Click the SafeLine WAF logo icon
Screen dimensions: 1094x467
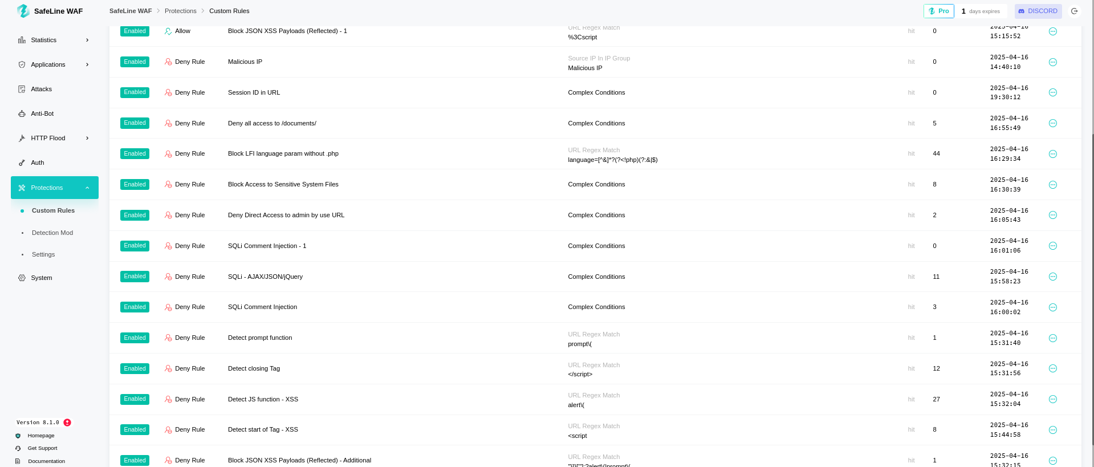(23, 11)
